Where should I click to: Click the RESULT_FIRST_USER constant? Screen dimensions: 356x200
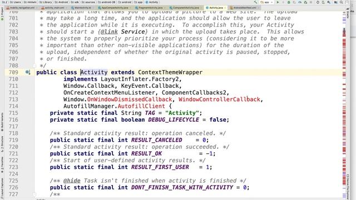pyautogui.click(x=160, y=167)
